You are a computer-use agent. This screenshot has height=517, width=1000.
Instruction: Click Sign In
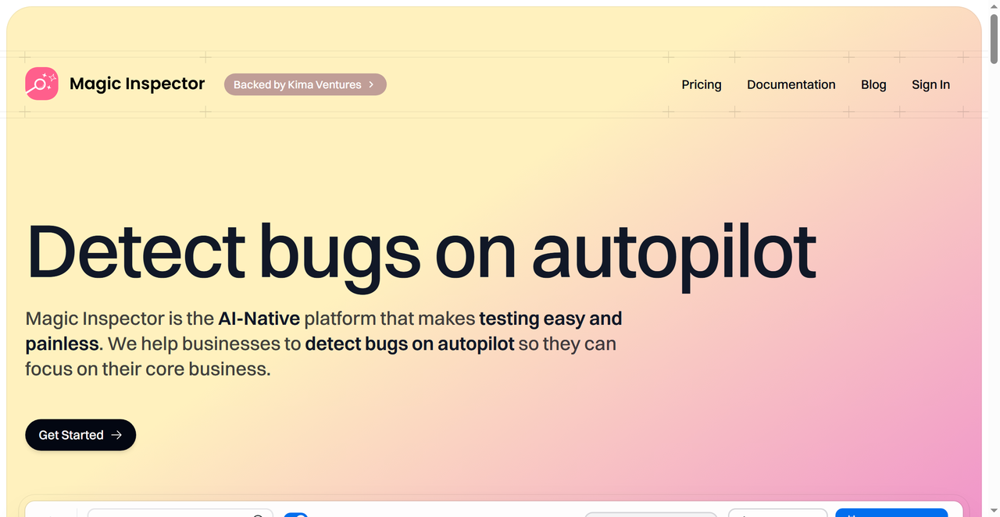(x=930, y=84)
